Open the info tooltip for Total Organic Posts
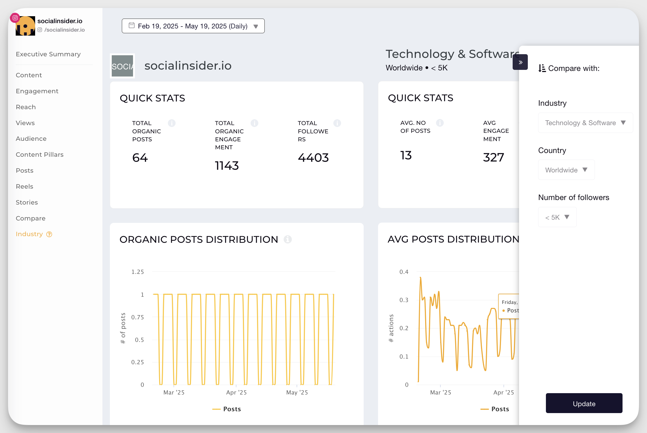Image resolution: width=647 pixels, height=433 pixels. click(x=172, y=123)
